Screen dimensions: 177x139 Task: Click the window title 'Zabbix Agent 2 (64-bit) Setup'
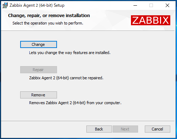(x=37, y=5)
